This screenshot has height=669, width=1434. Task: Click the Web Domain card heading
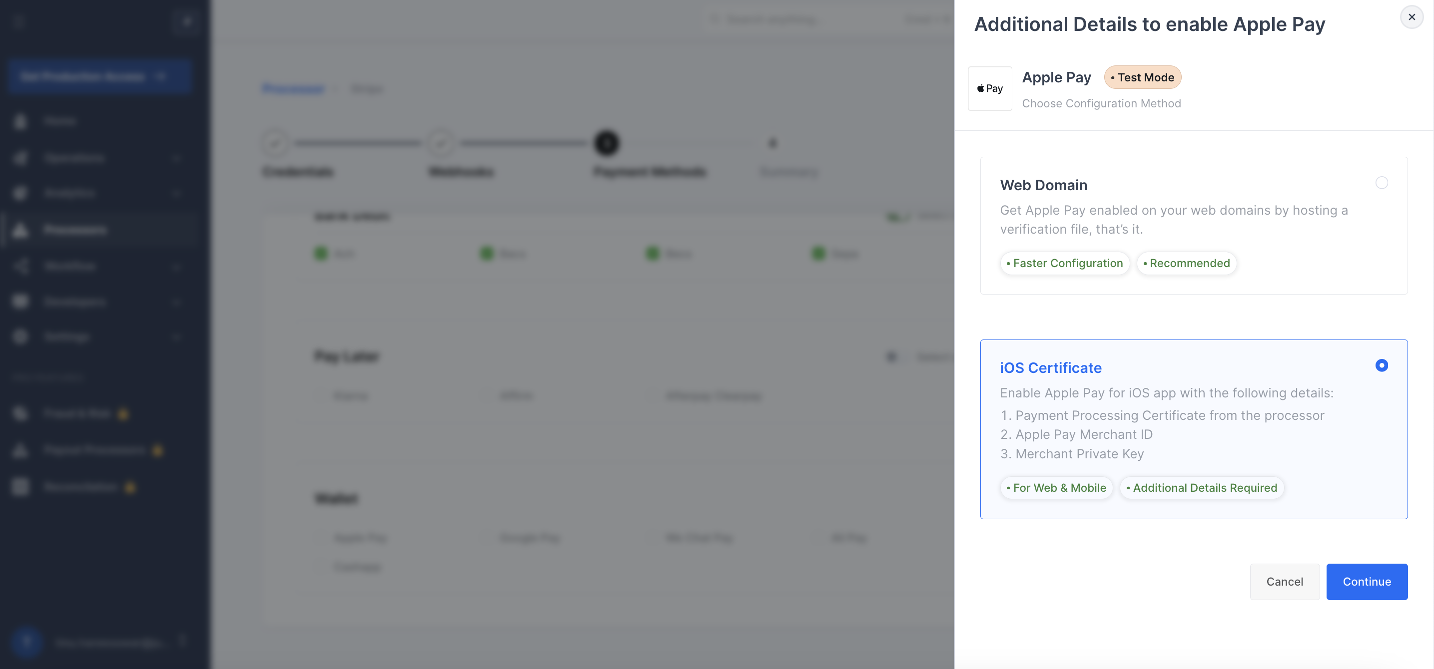(1043, 185)
